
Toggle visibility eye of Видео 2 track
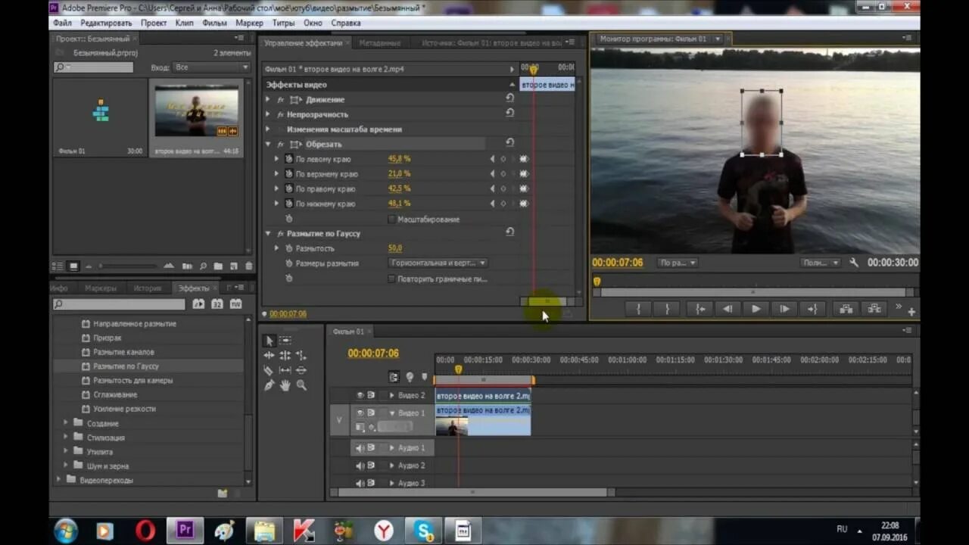pos(360,395)
